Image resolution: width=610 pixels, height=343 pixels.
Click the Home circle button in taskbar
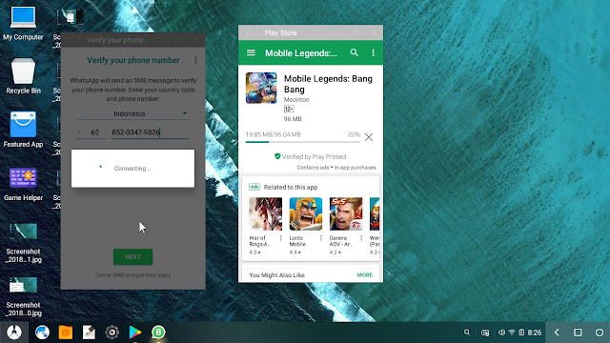point(600,333)
